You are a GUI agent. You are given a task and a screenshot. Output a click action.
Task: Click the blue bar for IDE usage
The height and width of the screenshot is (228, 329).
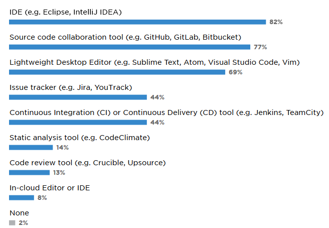click(137, 22)
